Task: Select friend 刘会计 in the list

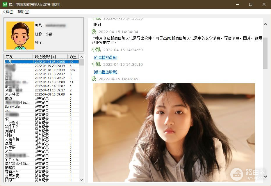Action: pyautogui.click(x=42, y=131)
